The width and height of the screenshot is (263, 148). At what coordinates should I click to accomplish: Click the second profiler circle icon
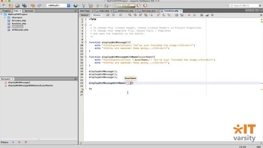tap(145, 5)
